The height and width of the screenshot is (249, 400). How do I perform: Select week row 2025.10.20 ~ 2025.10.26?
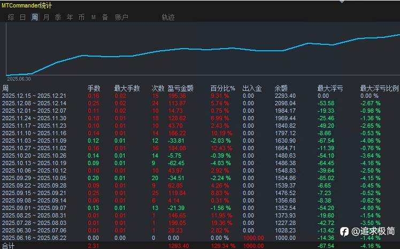200,155
